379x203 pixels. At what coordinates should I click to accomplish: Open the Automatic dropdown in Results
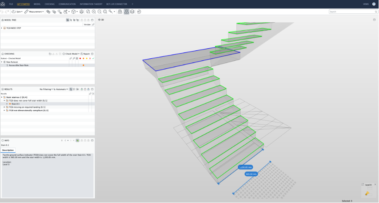click(60, 89)
